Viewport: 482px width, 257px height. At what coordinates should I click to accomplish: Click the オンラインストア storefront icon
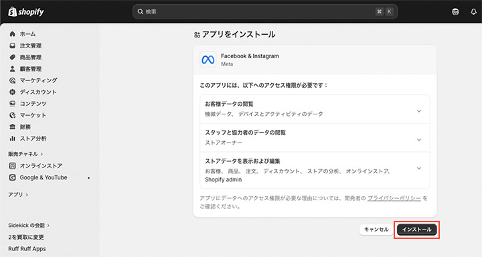(x=12, y=166)
